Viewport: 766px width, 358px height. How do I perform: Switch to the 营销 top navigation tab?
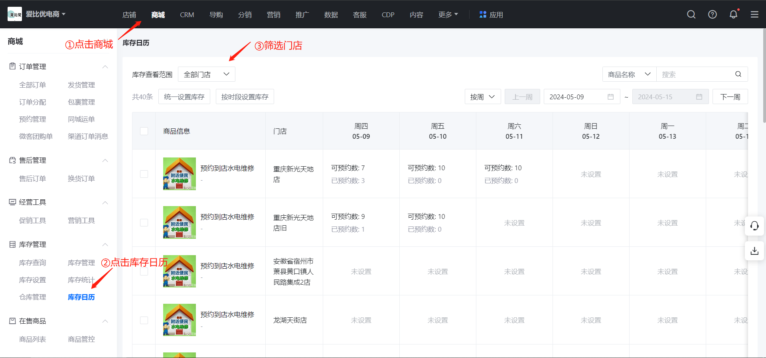pyautogui.click(x=273, y=15)
